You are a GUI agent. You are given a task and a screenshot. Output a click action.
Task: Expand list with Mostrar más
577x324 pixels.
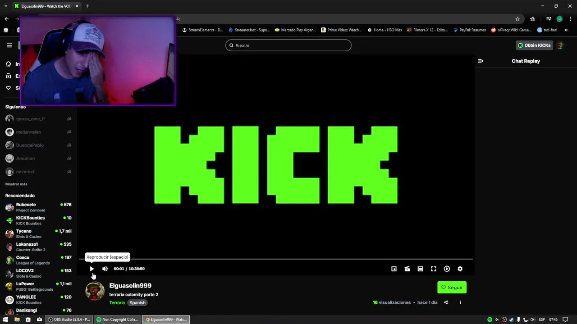16,184
